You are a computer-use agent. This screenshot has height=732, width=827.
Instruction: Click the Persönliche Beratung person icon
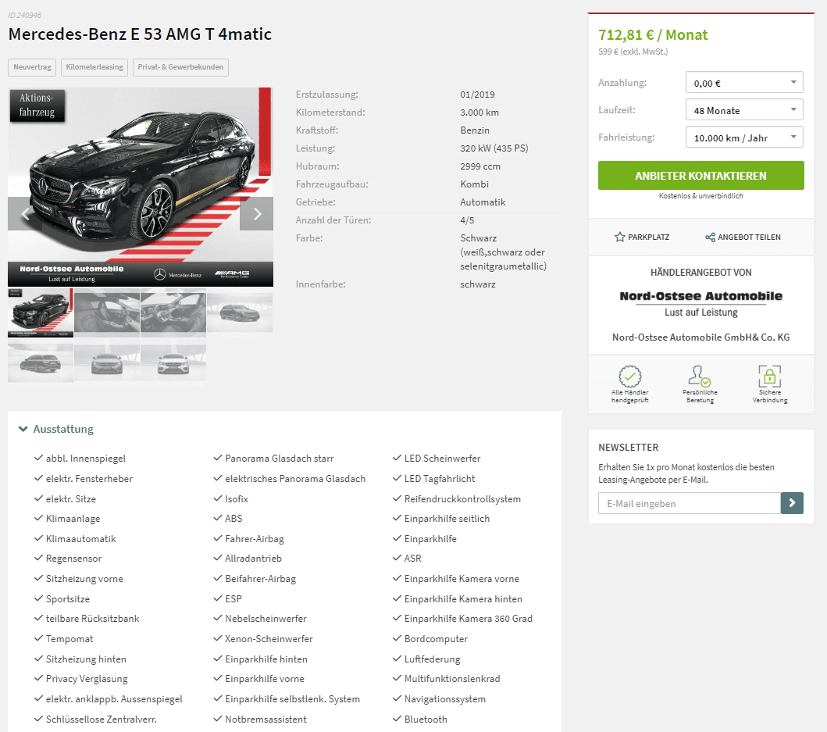[x=700, y=377]
